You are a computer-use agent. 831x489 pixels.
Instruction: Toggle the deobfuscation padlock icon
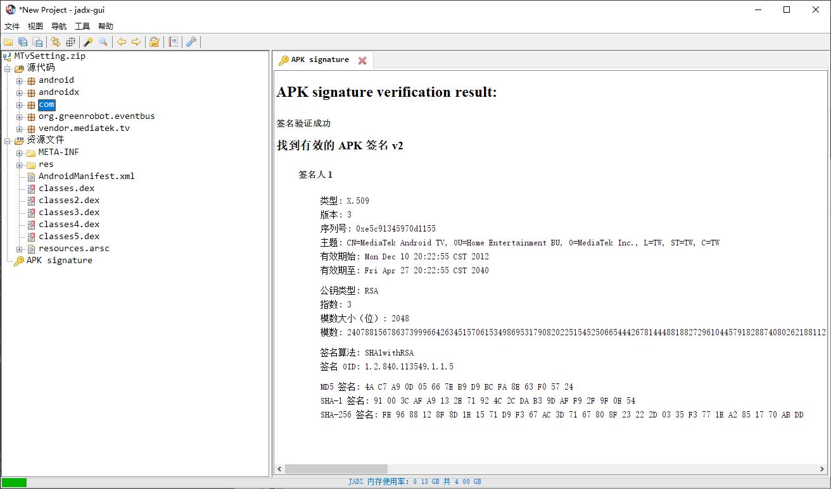coord(154,42)
